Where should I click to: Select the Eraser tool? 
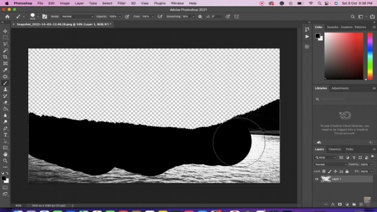tap(5, 102)
